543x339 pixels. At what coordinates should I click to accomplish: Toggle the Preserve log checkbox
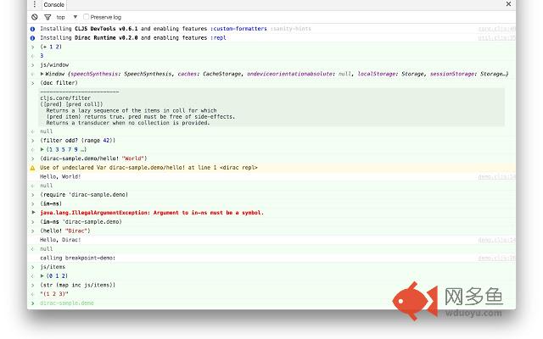coord(87,17)
